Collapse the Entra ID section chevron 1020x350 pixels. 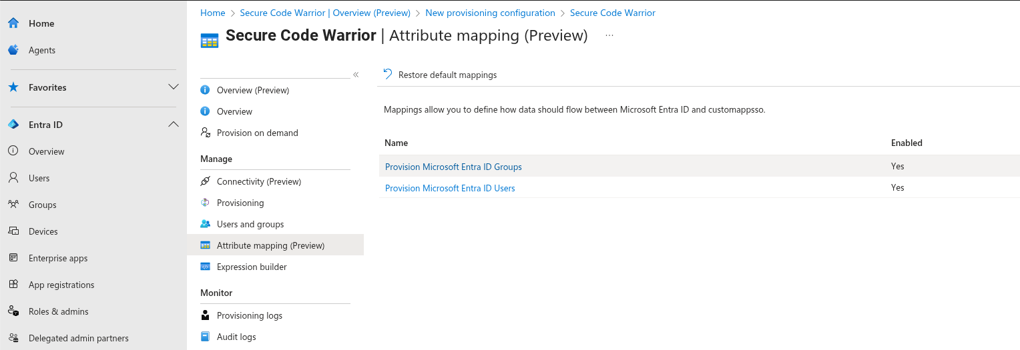[x=174, y=125]
